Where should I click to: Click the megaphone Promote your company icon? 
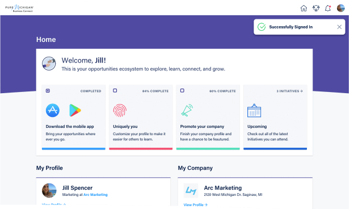(187, 110)
